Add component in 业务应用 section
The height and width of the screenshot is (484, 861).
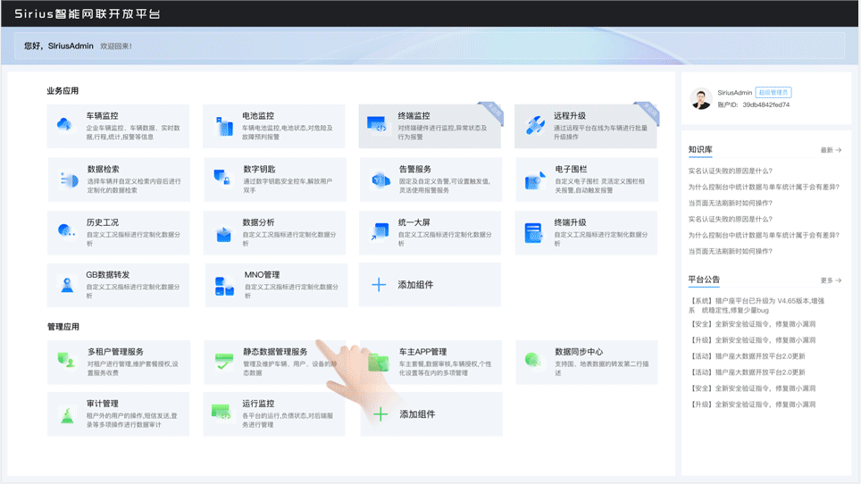coord(414,285)
